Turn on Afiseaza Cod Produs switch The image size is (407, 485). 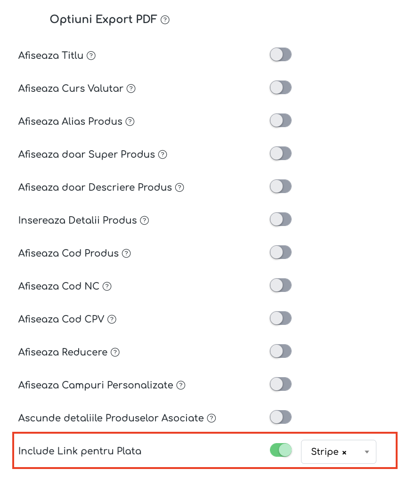coord(281,252)
